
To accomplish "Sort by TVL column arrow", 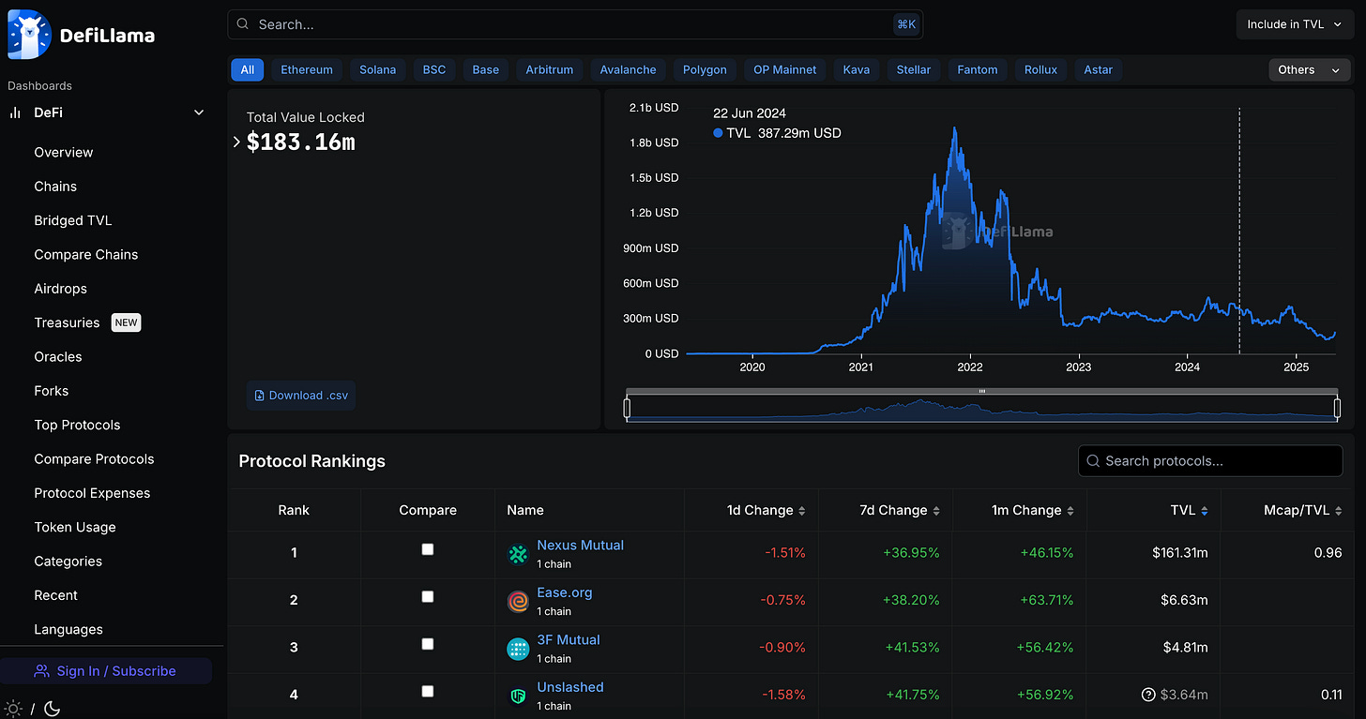I will (x=1204, y=511).
